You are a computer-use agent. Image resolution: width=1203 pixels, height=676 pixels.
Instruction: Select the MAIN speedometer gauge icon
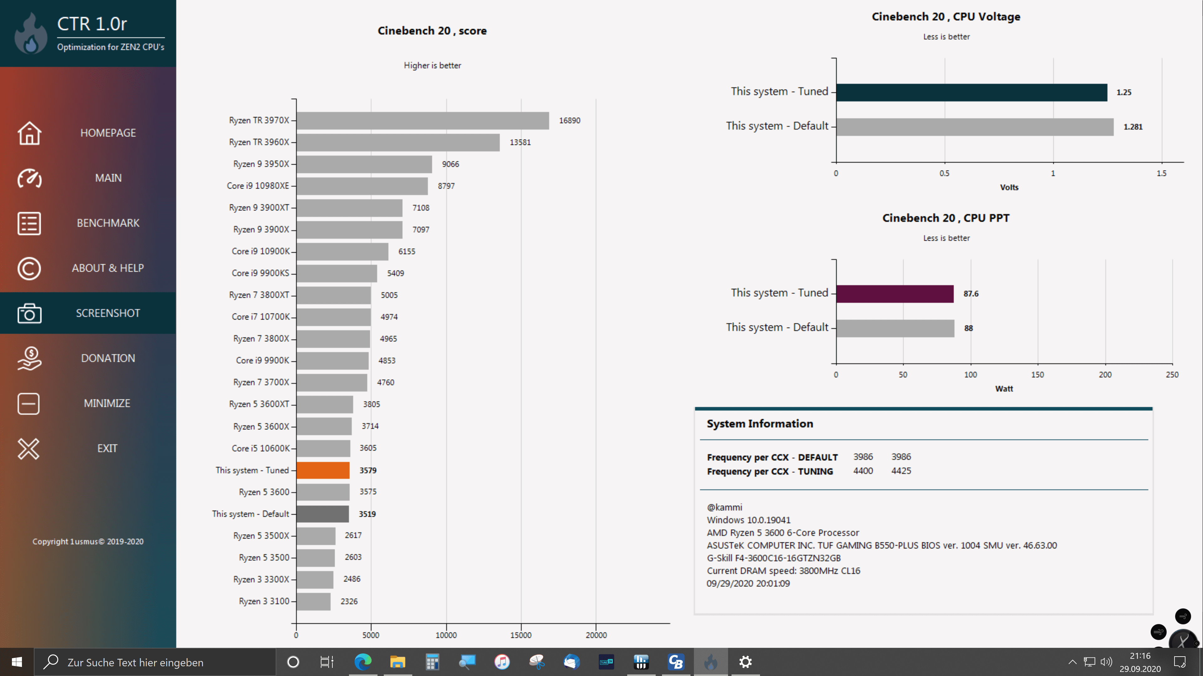(x=29, y=178)
